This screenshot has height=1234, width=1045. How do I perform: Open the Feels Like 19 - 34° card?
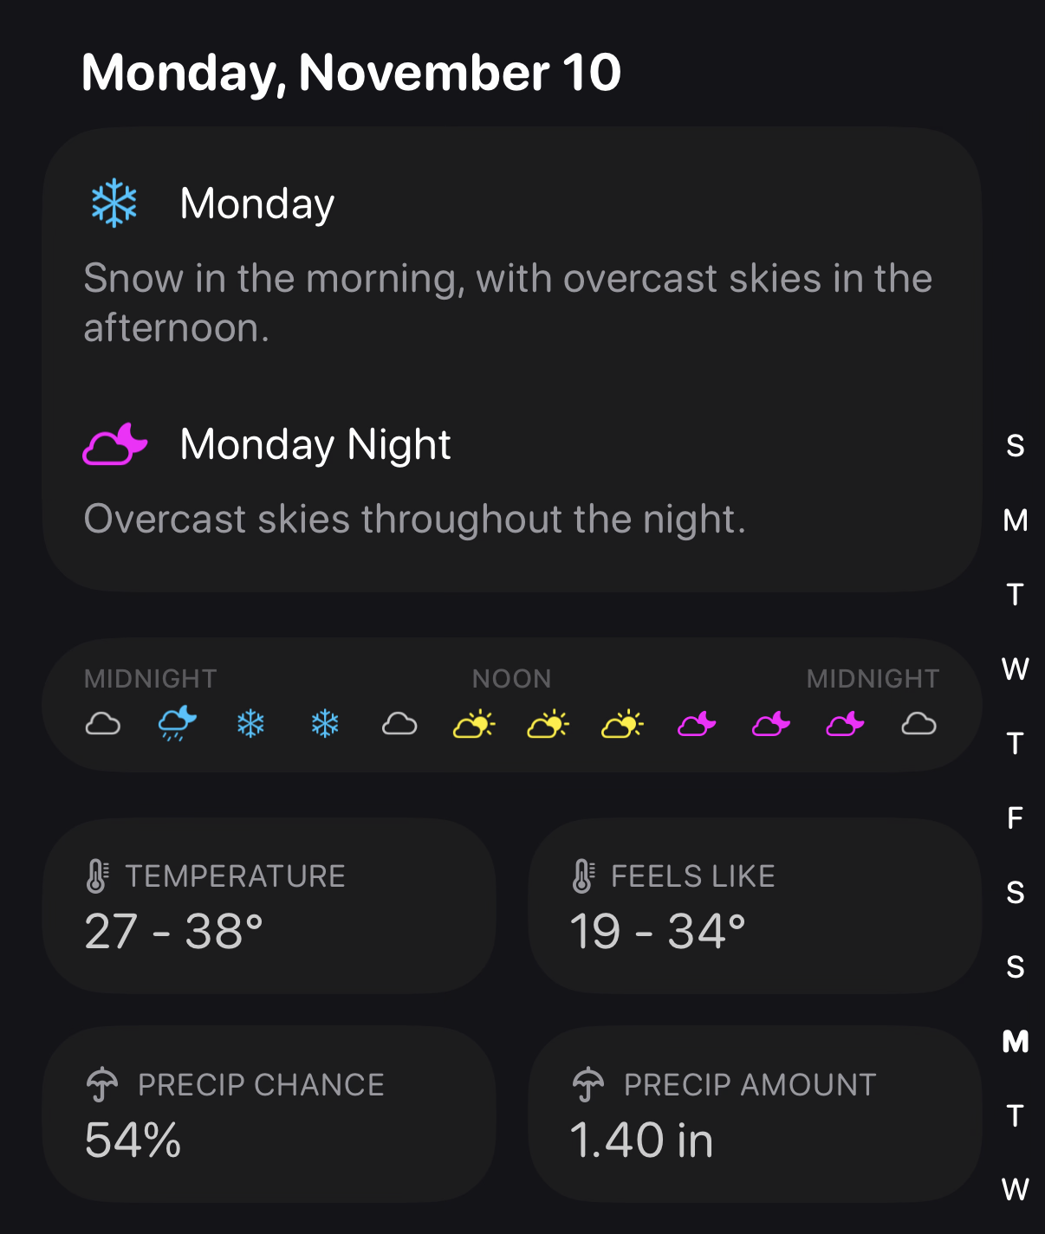click(754, 906)
